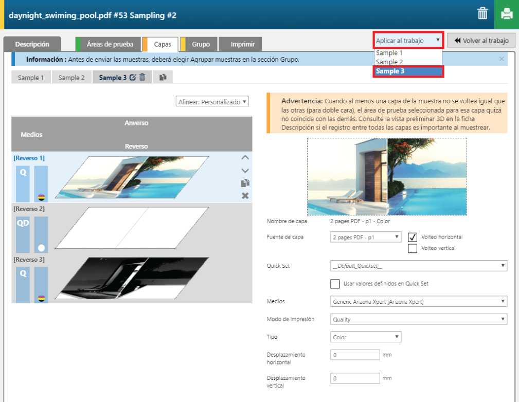Click the layer name '2 pages PDF - p1 - Color'

tap(360, 221)
